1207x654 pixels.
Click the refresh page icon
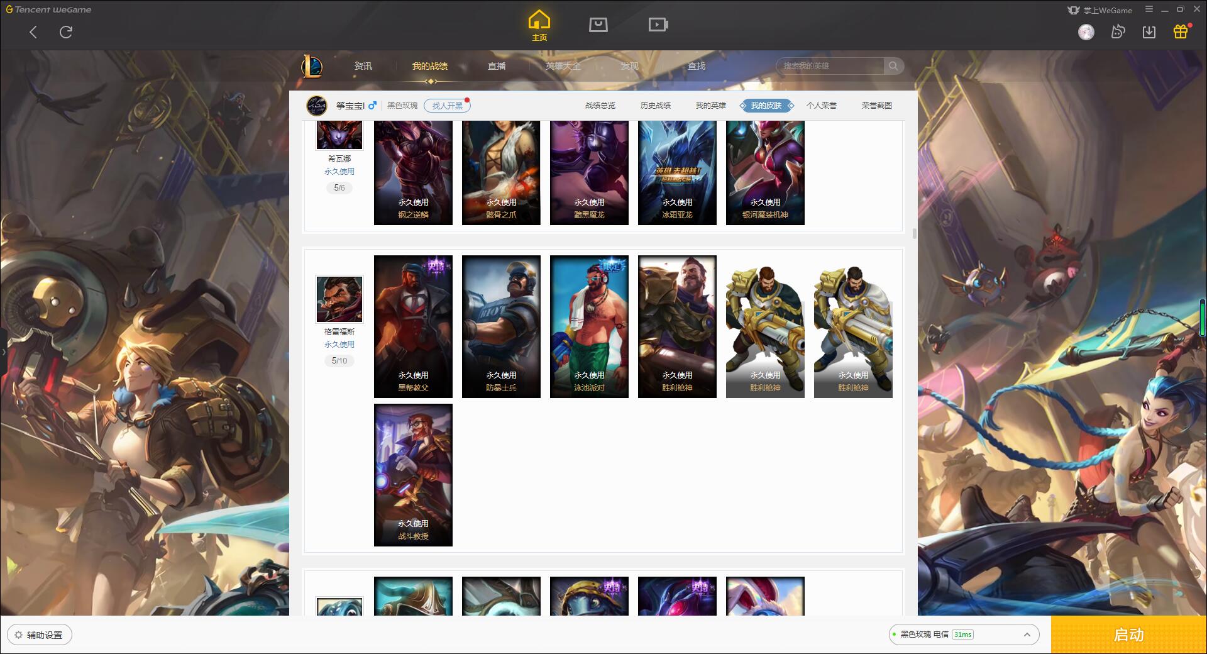pyautogui.click(x=66, y=32)
